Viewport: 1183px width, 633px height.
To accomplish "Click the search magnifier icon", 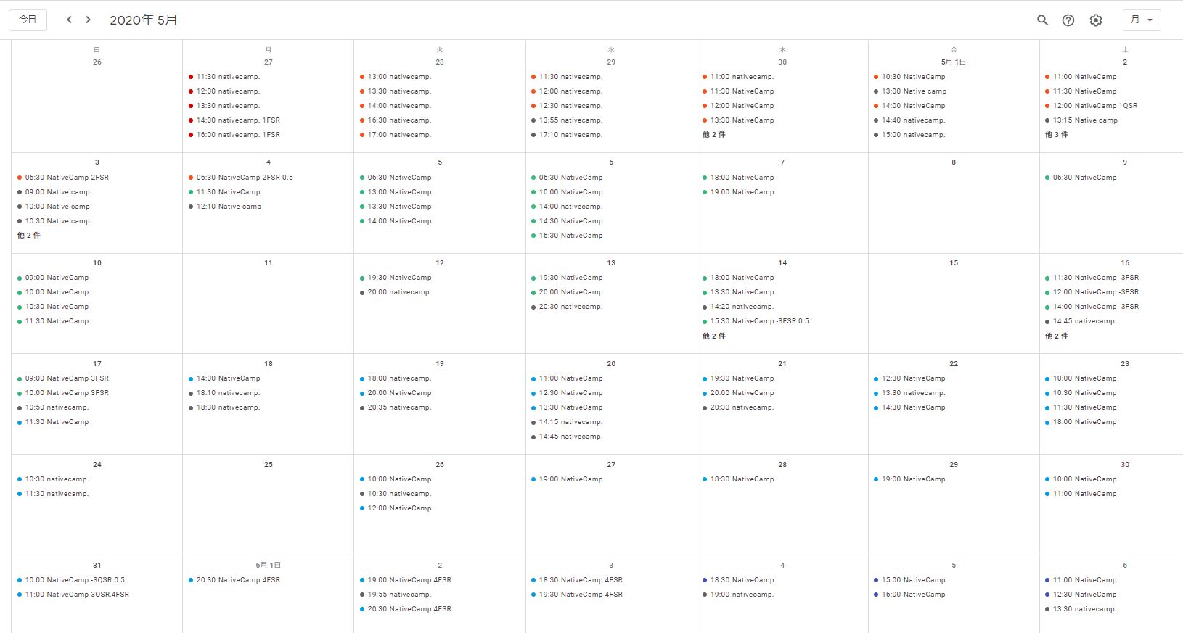I will (1042, 20).
